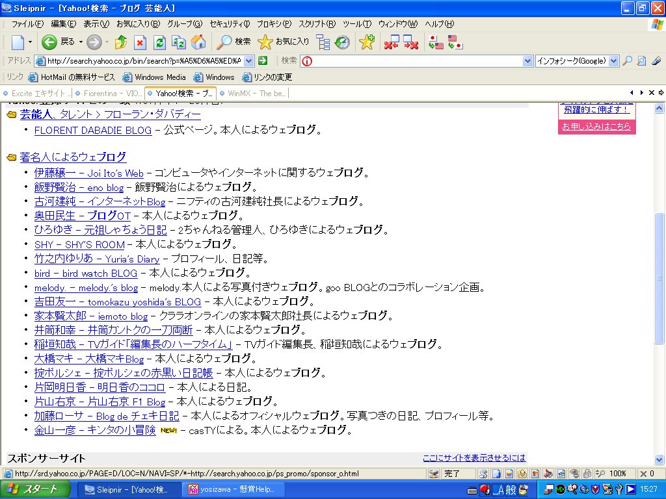Switch to the Fiorentina tab
666x499 pixels.
coord(109,94)
